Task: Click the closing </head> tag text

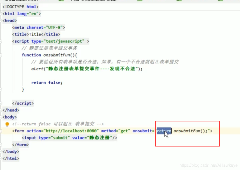Action: pos(11,110)
